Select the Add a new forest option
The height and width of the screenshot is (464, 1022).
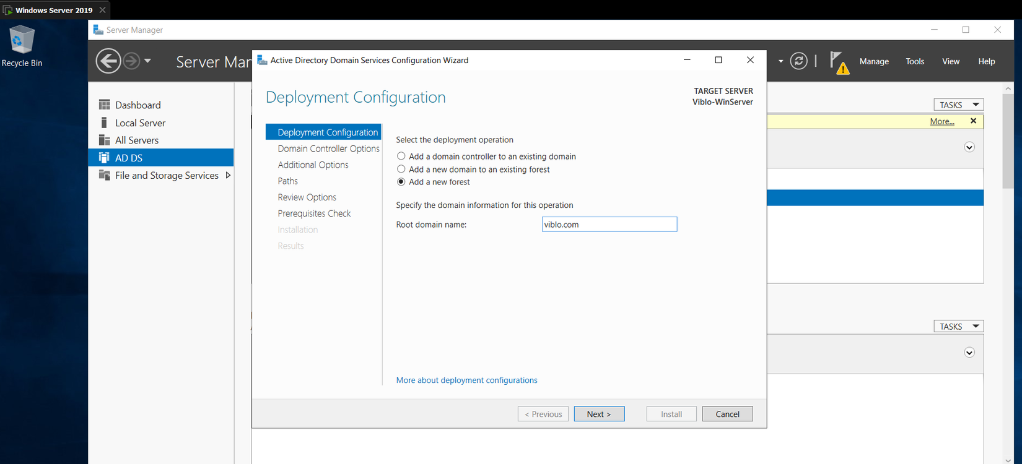tap(401, 182)
